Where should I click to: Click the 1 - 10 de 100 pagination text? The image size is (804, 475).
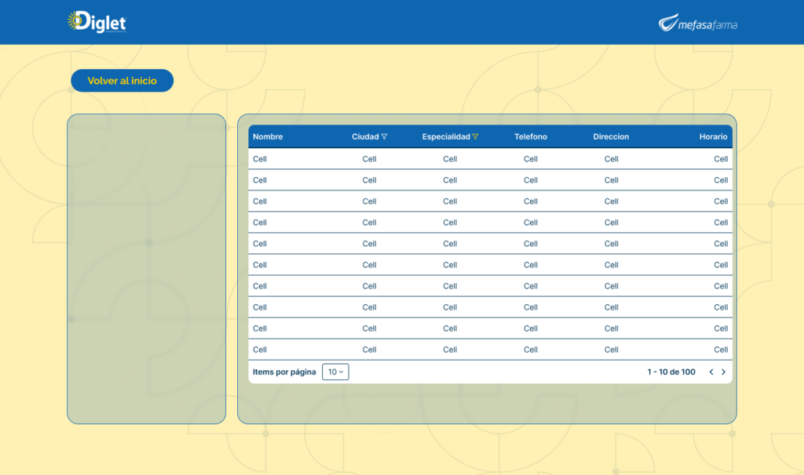coord(671,372)
